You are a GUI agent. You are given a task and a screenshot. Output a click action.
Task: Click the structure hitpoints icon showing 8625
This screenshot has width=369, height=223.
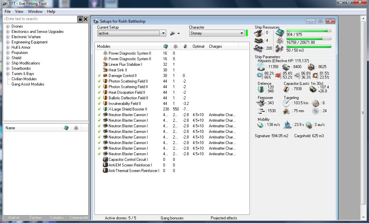click(311, 67)
